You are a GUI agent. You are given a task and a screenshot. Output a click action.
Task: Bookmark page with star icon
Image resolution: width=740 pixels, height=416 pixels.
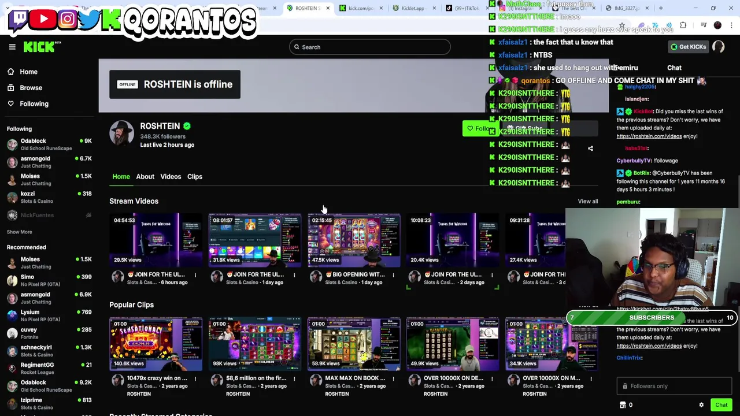click(622, 25)
